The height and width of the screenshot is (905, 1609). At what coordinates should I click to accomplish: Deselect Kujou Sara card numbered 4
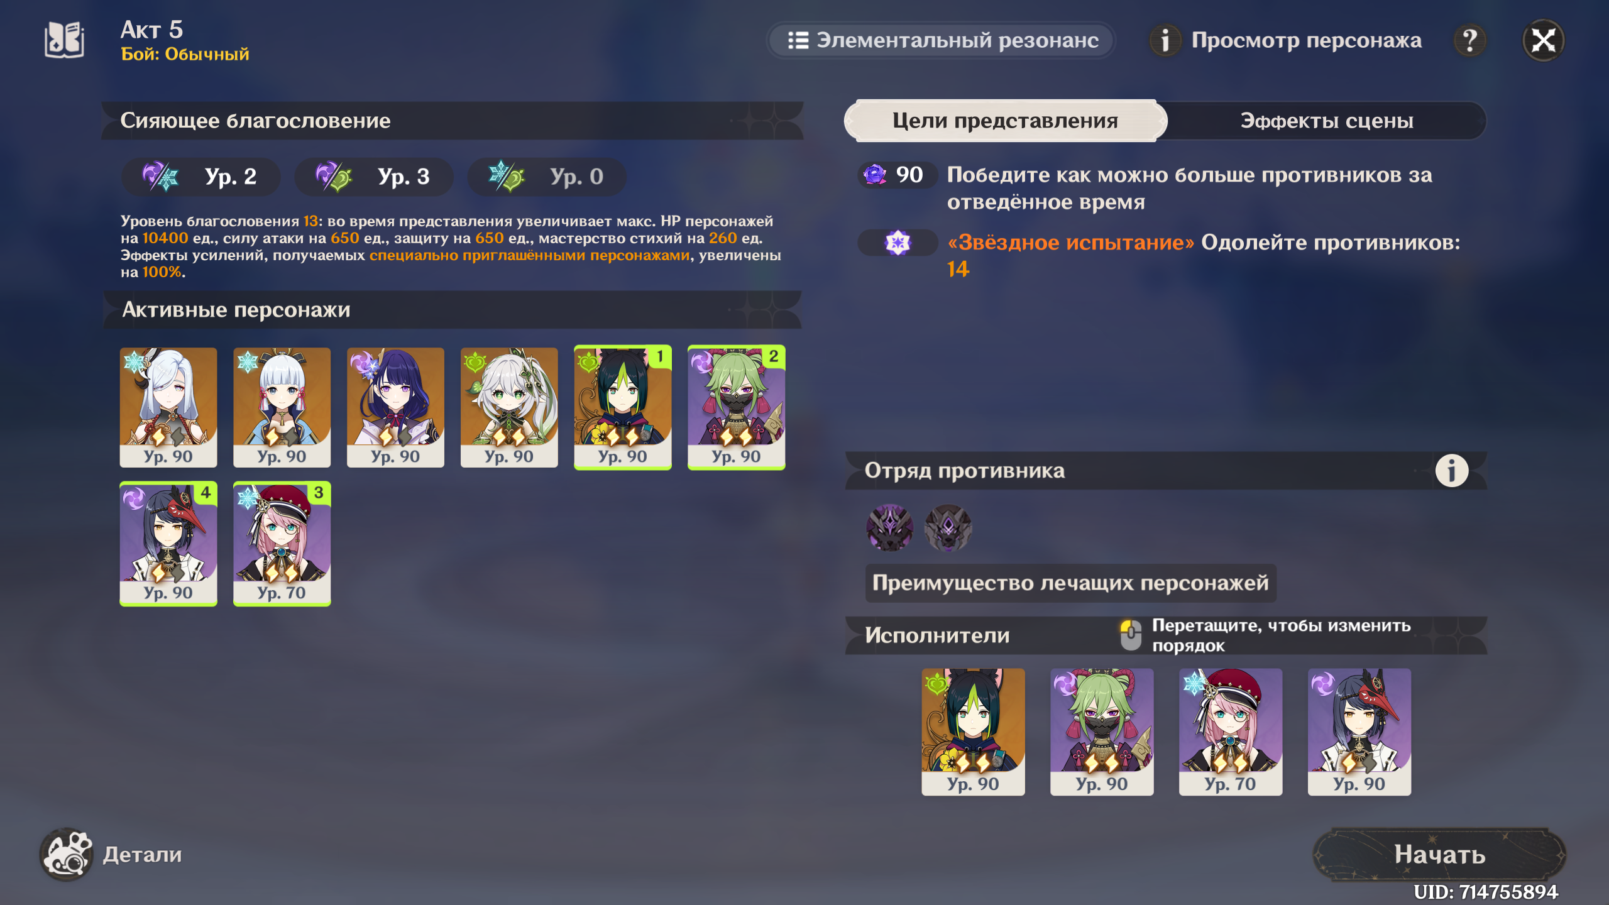pyautogui.click(x=168, y=544)
